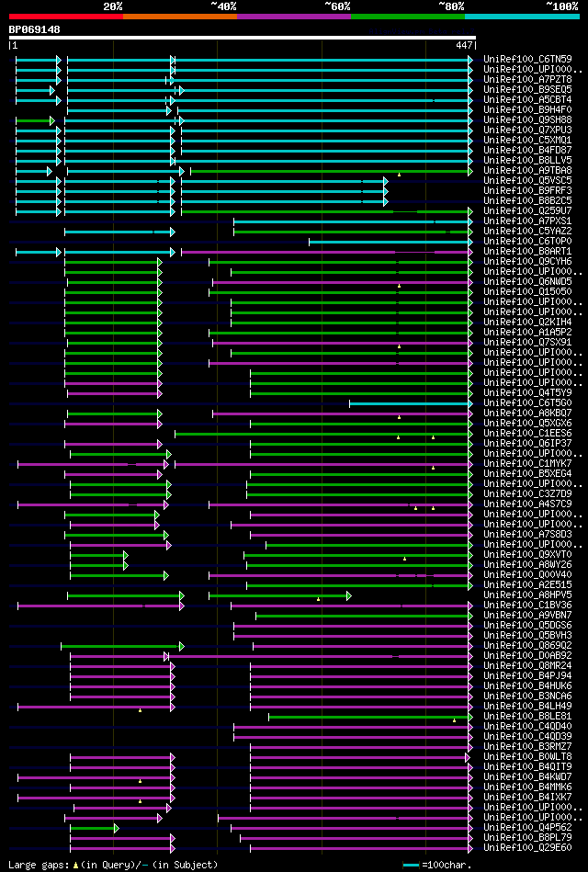Screen dimensions: 588x872
Task: Select the UniRef100_A7S8D3 label
Action: [x=527, y=535]
